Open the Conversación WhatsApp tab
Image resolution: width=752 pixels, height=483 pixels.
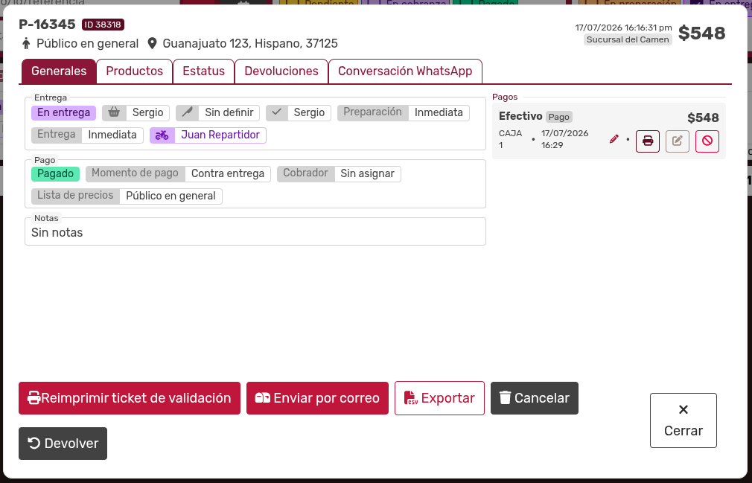click(x=405, y=71)
